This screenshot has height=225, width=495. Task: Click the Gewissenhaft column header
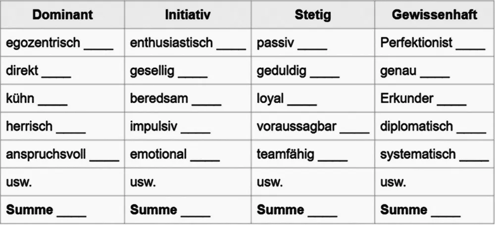pyautogui.click(x=434, y=14)
